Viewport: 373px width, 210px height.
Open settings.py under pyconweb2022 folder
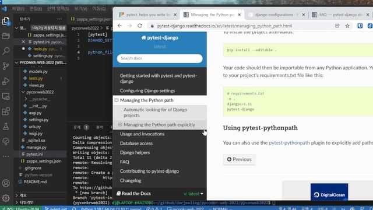pos(38,120)
